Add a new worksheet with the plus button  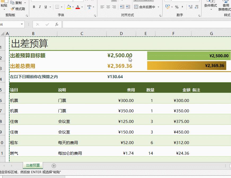point(54,165)
